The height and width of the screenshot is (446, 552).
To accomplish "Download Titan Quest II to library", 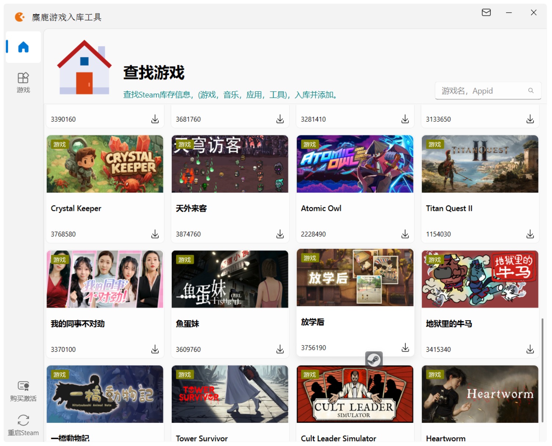I will point(530,234).
